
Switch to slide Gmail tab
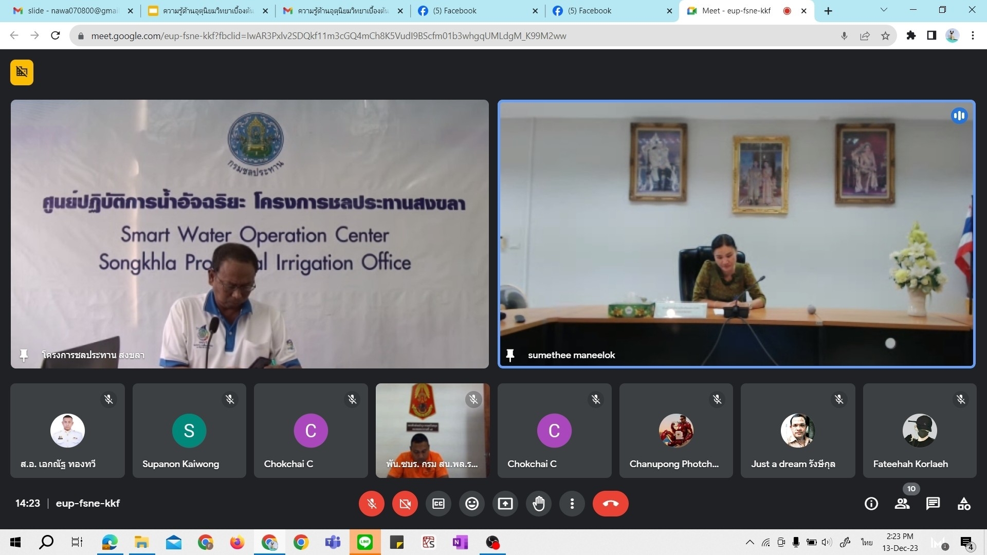click(x=72, y=11)
